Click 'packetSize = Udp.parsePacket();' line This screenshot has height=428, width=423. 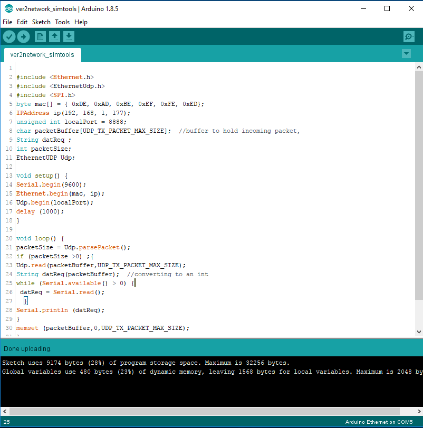click(x=73, y=247)
